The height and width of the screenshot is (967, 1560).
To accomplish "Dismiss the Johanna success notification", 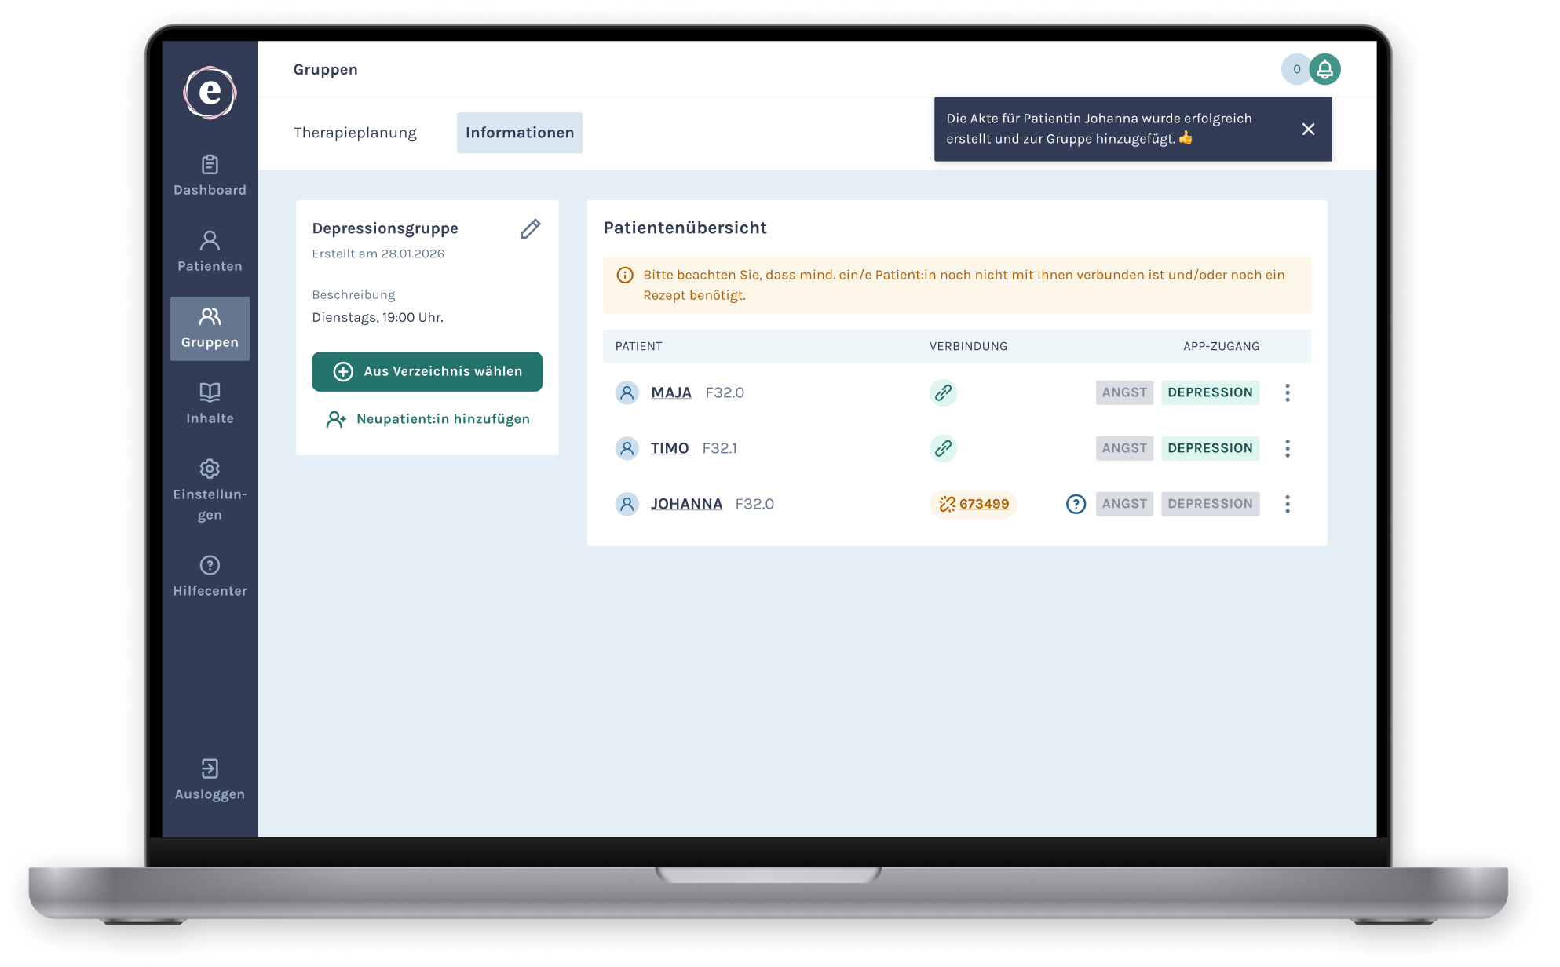I will pyautogui.click(x=1308, y=129).
